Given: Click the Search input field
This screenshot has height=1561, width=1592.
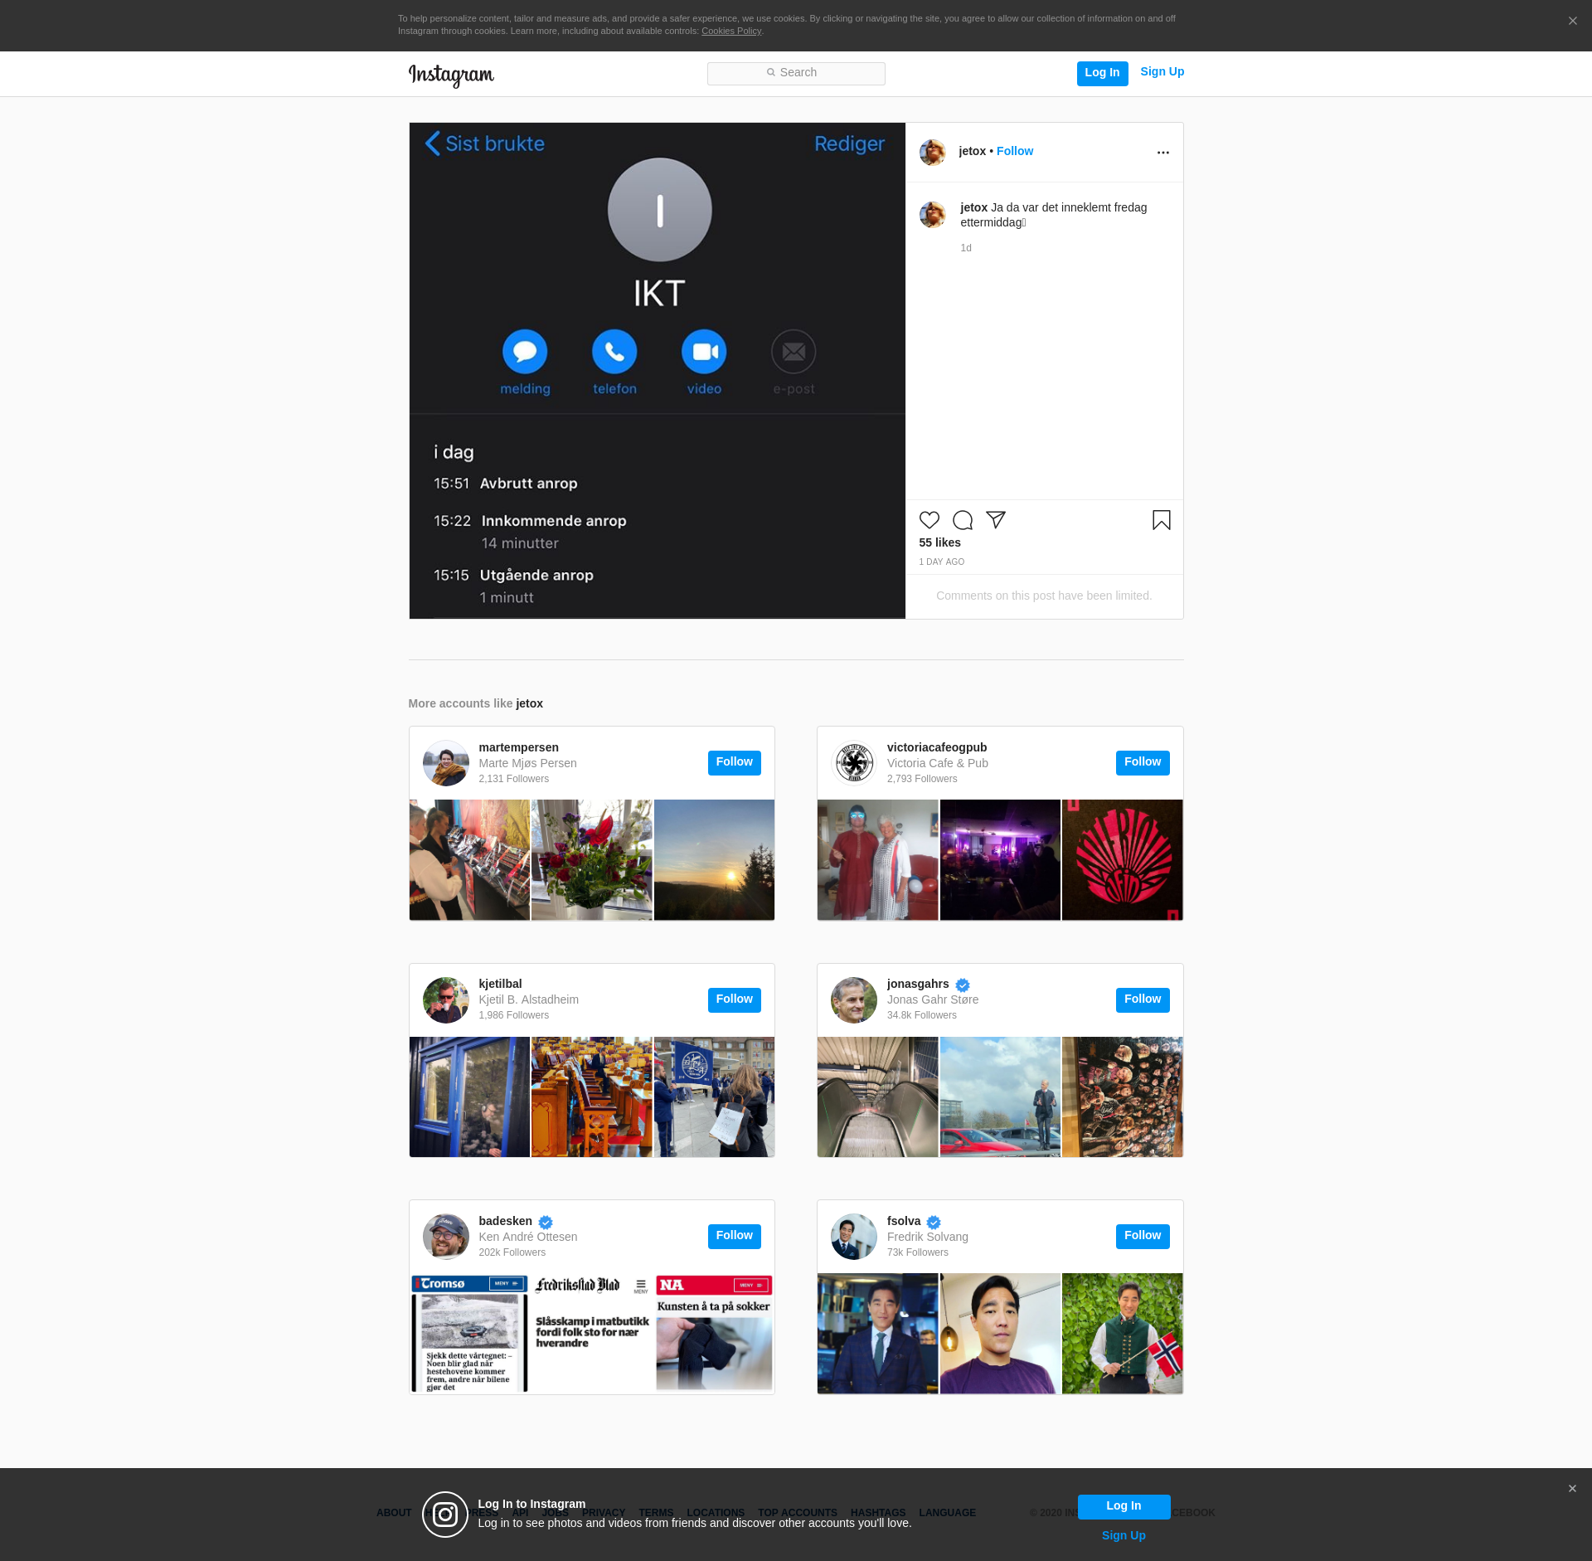Looking at the screenshot, I should pos(796,73).
